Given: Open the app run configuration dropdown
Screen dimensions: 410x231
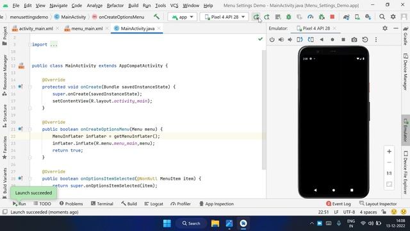Looking at the screenshot, I should point(182,17).
